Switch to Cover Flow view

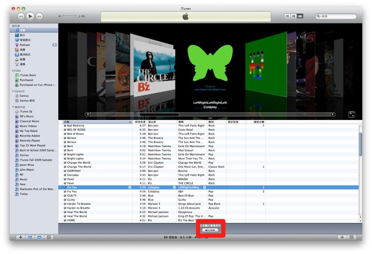300,16
